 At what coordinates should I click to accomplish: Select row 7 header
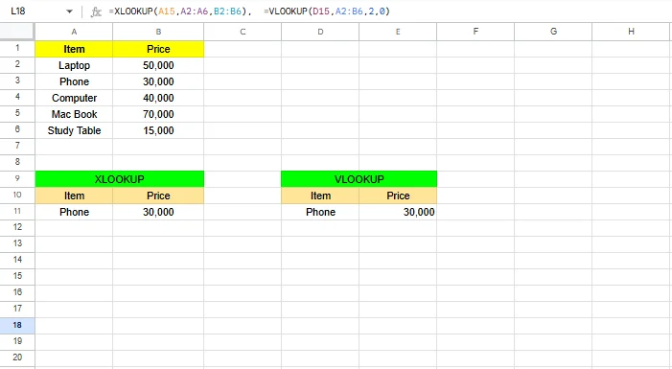17,146
